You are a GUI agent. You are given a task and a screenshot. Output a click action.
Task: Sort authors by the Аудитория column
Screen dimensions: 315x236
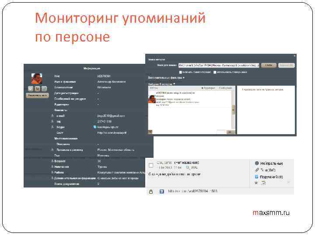(x=209, y=88)
